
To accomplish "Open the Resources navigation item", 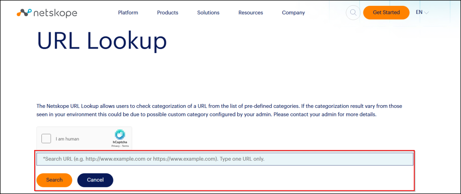I will [250, 13].
